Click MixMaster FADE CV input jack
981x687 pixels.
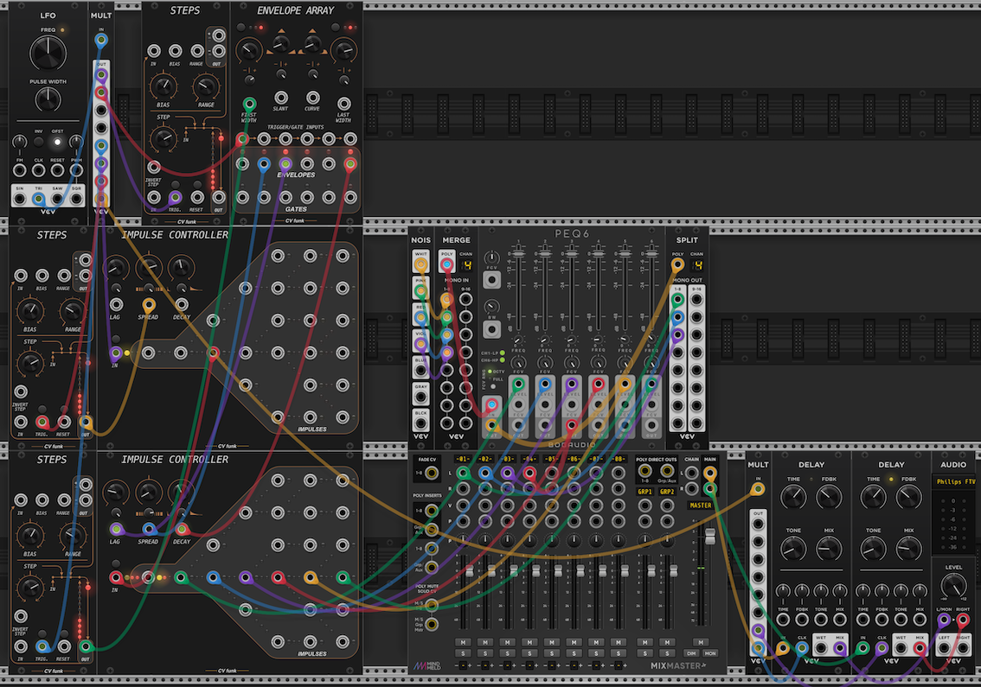[431, 474]
